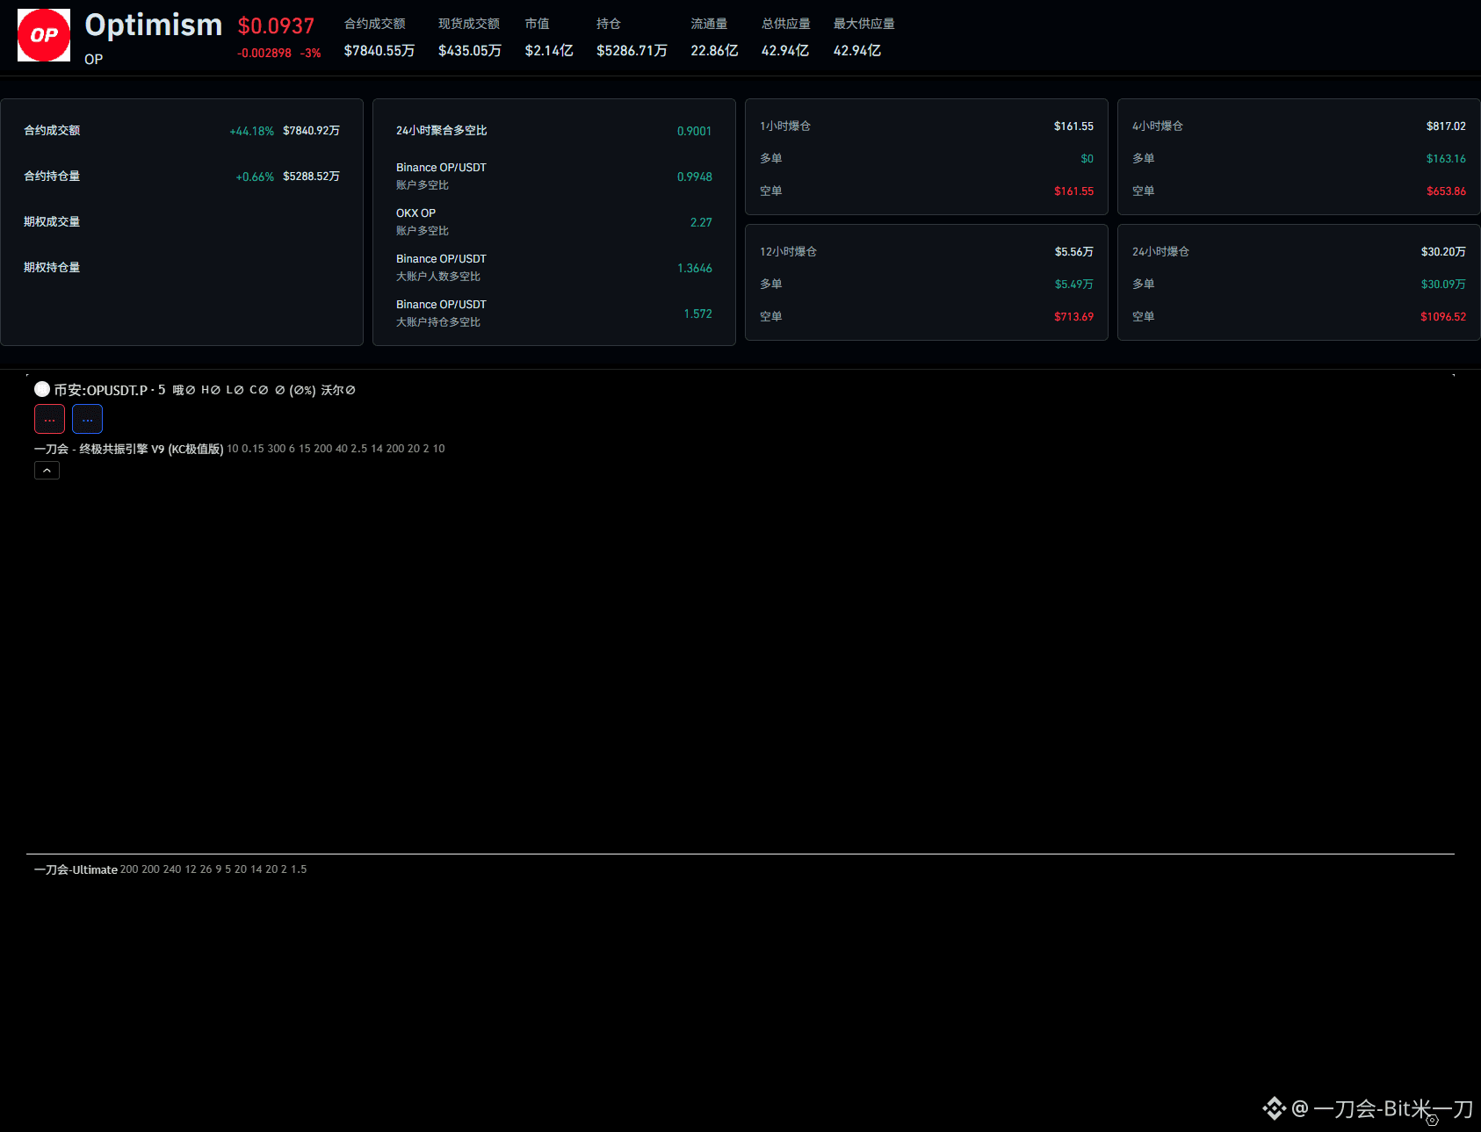Click the 一刀会 - 终极共振引擎 V9 indicator name

click(128, 449)
